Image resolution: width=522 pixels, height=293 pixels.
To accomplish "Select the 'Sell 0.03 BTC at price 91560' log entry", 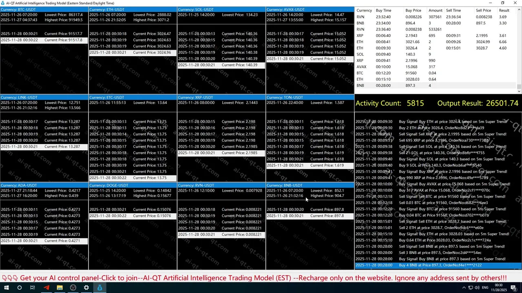I will (438, 203).
